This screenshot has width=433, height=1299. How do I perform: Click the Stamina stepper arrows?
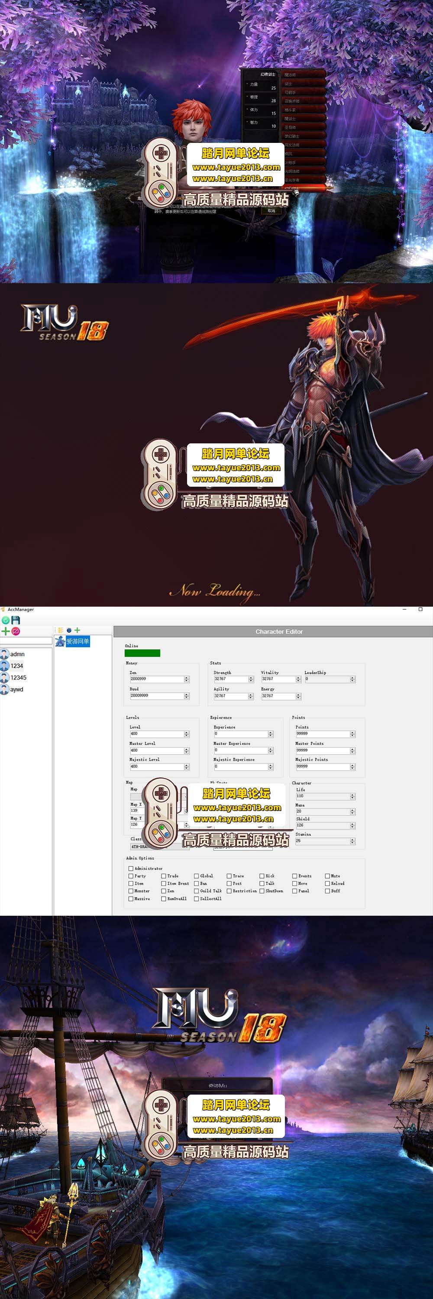352,841
